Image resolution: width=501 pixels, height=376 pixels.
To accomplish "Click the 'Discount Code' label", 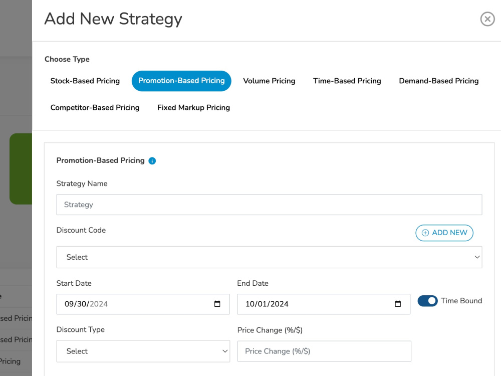I will click(81, 230).
